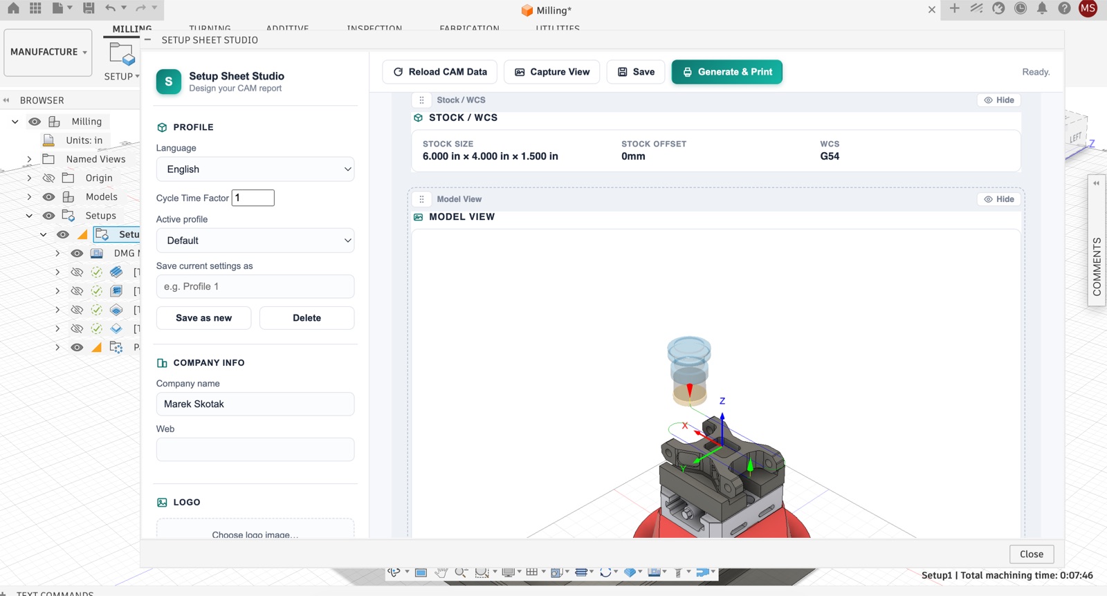
Task: Click the empty Web field
Action: pos(255,449)
